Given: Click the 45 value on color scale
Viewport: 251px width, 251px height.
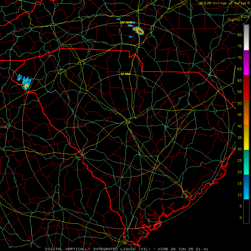Looking at the screenshot, I should 240,115.
